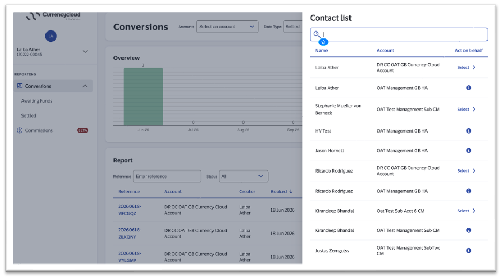Click the Currencycloud logo
502x279 pixels.
(53, 16)
